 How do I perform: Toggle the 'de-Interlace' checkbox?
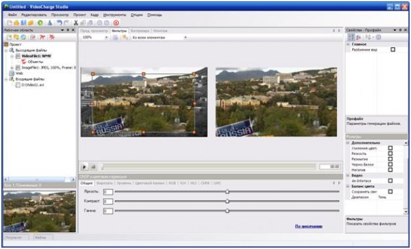390,180
